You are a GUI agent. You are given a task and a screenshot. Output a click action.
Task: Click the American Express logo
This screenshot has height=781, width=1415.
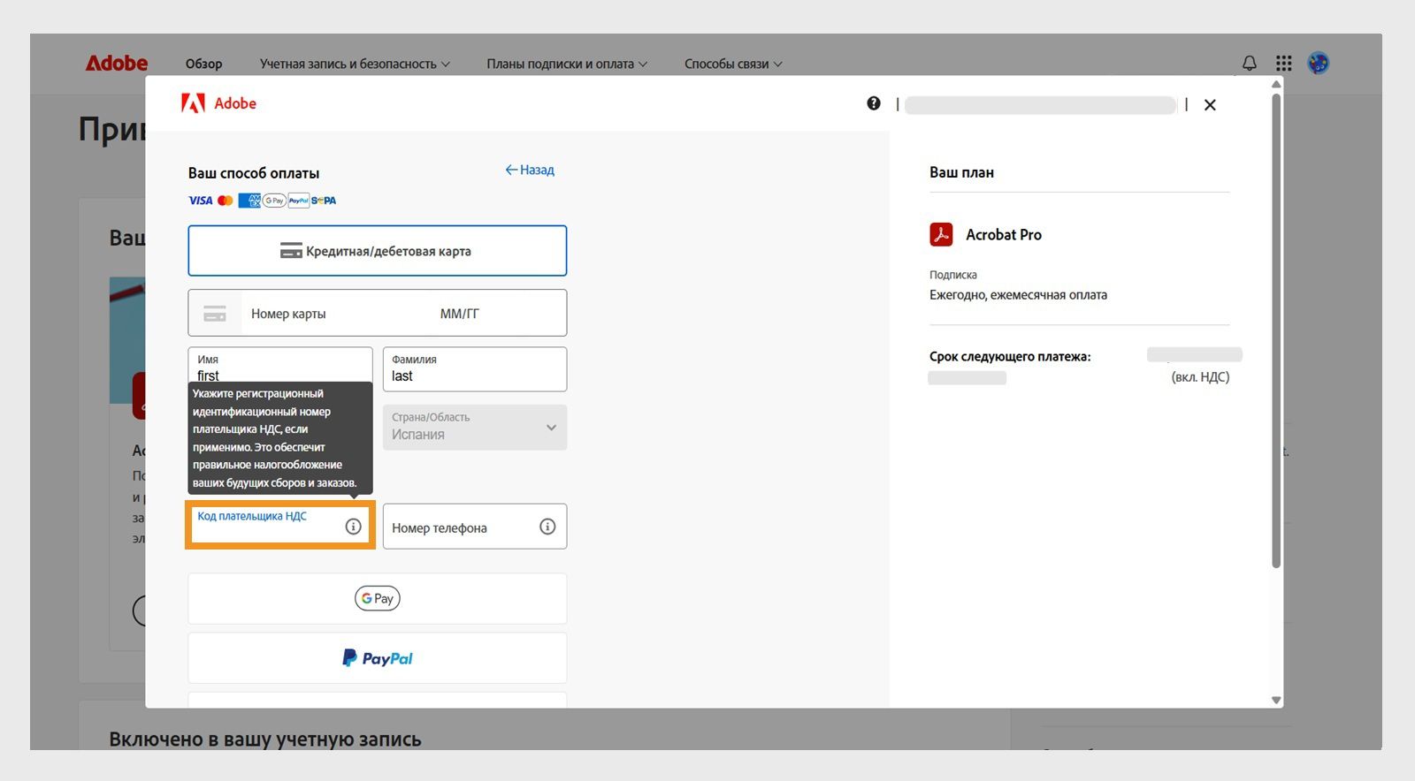249,201
